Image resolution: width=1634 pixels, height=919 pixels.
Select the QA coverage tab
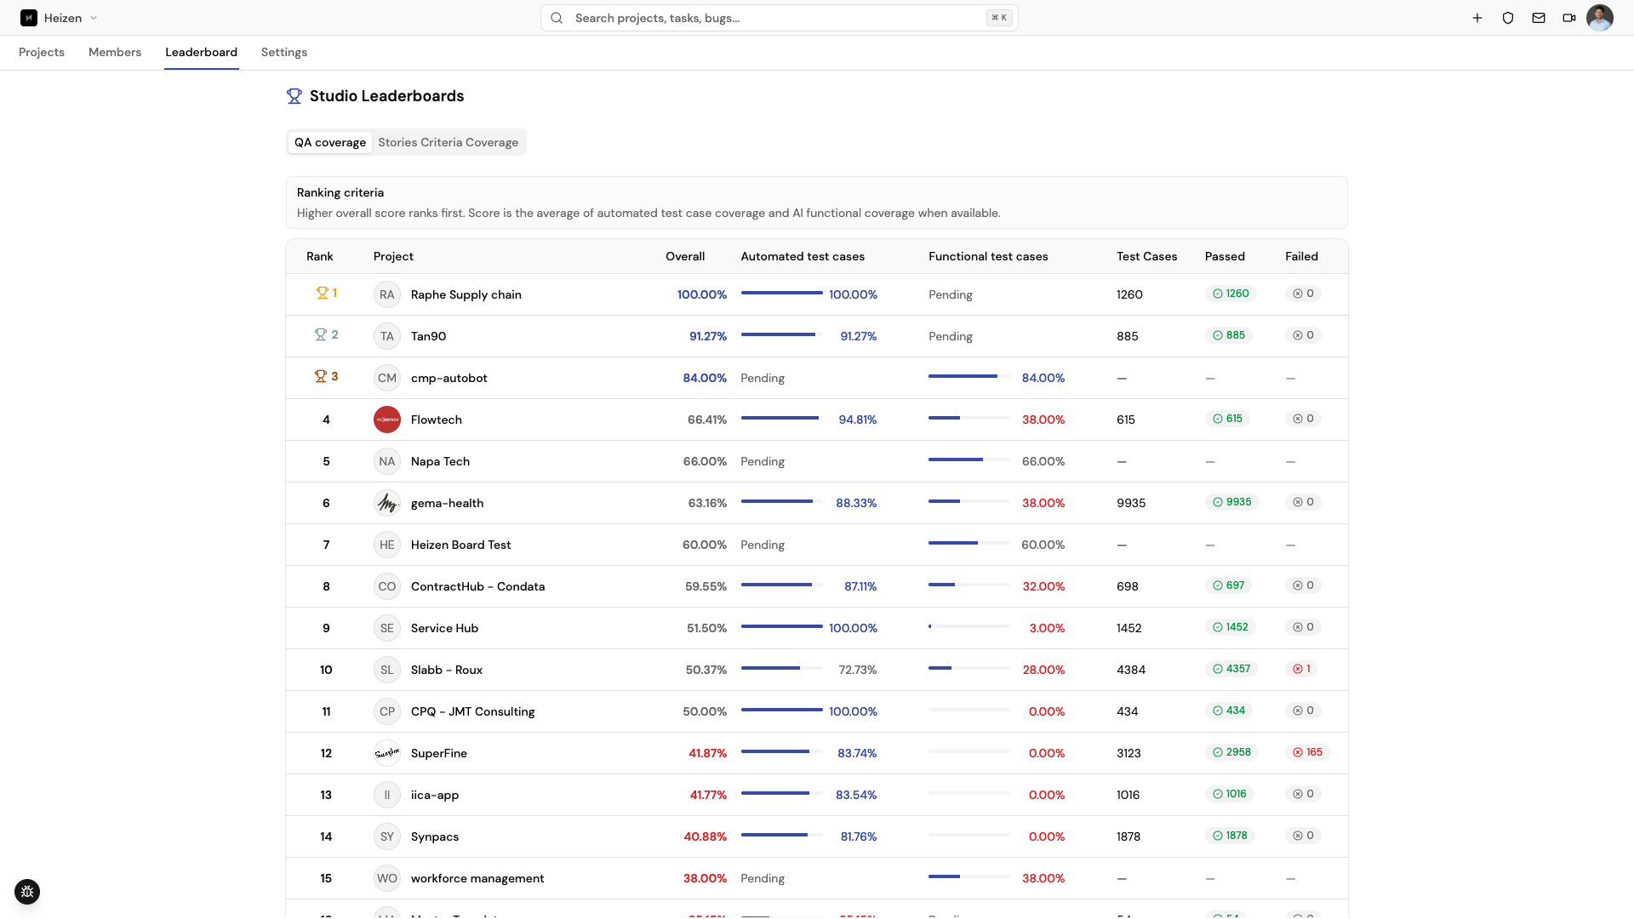330,142
